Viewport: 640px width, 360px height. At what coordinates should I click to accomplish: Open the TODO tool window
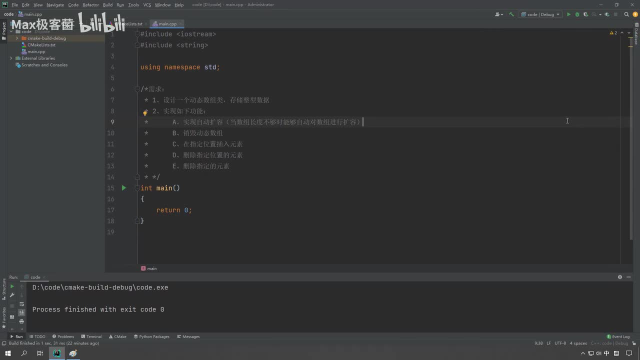click(37, 336)
